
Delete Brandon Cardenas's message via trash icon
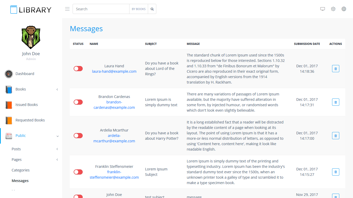point(335,102)
